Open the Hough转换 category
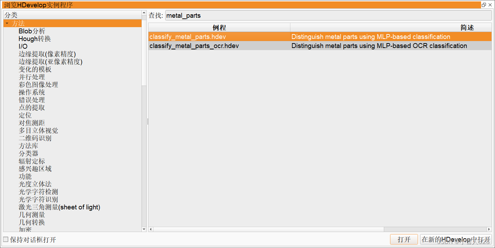495x248 pixels. pos(35,39)
